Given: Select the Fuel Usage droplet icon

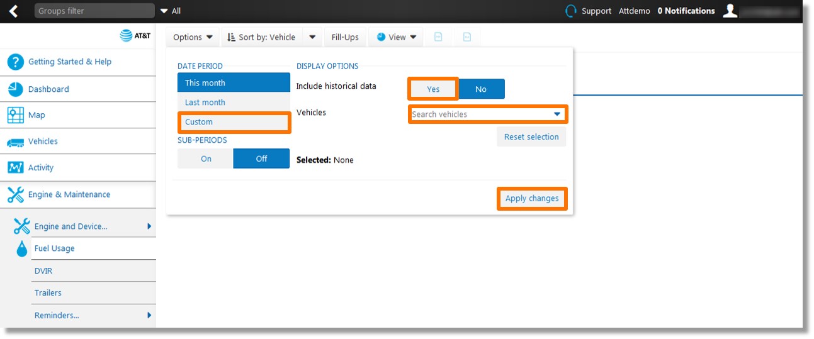Looking at the screenshot, I should pos(22,248).
